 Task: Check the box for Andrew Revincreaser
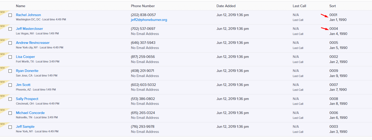point(10,43)
